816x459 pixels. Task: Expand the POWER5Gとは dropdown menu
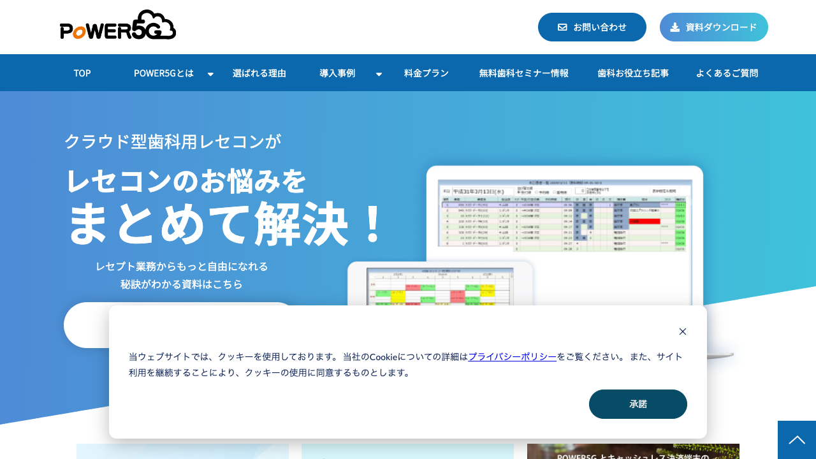(x=163, y=73)
